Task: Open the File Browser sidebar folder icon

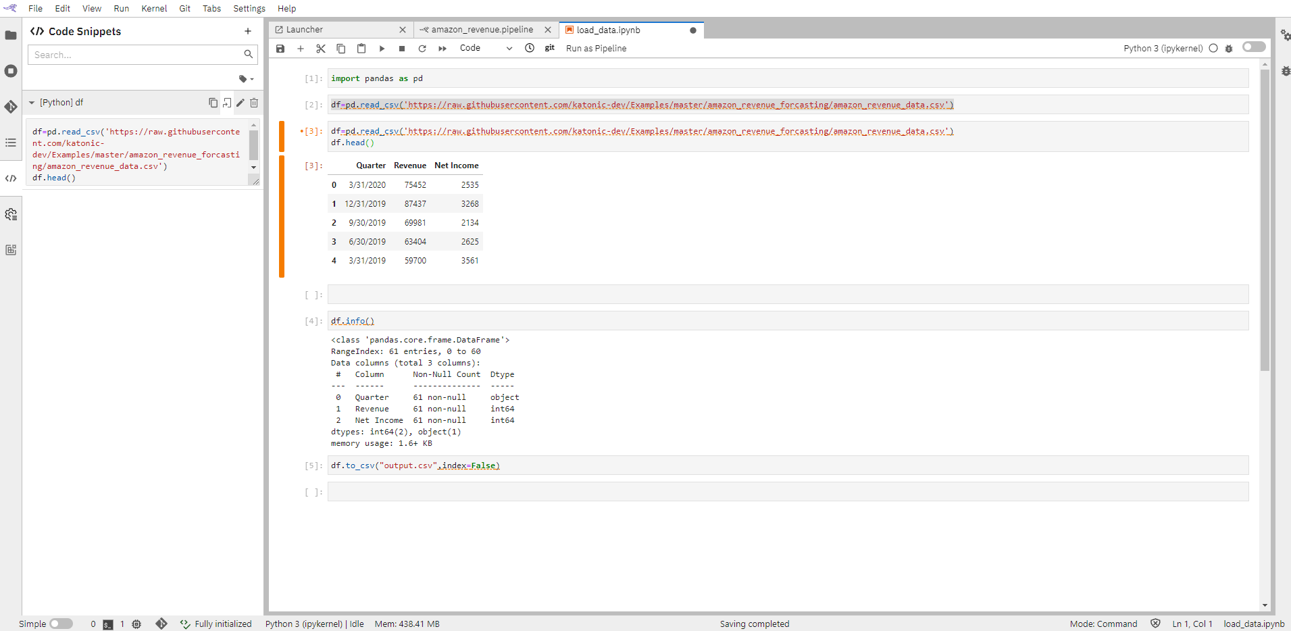Action: click(x=11, y=35)
